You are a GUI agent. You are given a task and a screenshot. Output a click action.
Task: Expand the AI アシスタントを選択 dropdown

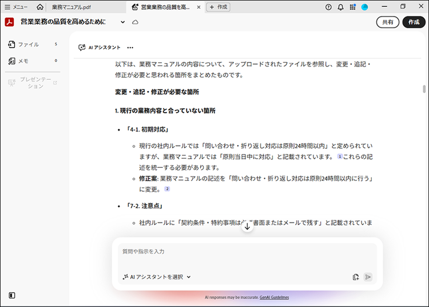[157, 277]
